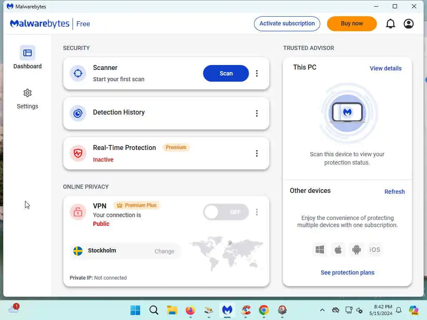Screen dimensions: 427x320
Task: Click the Malwarebytes logo in header
Action: tap(40, 24)
